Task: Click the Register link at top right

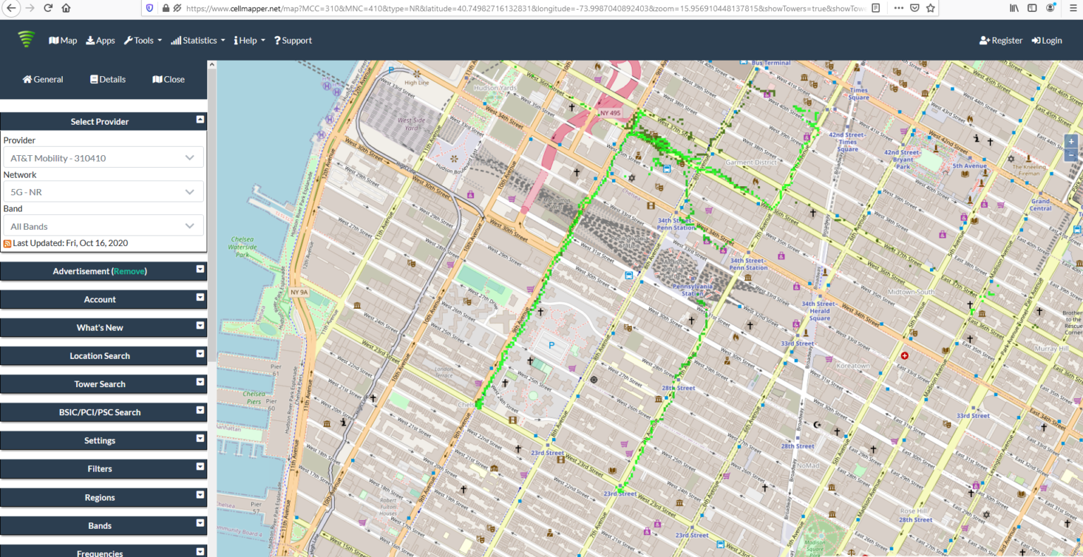Action: click(x=1001, y=40)
